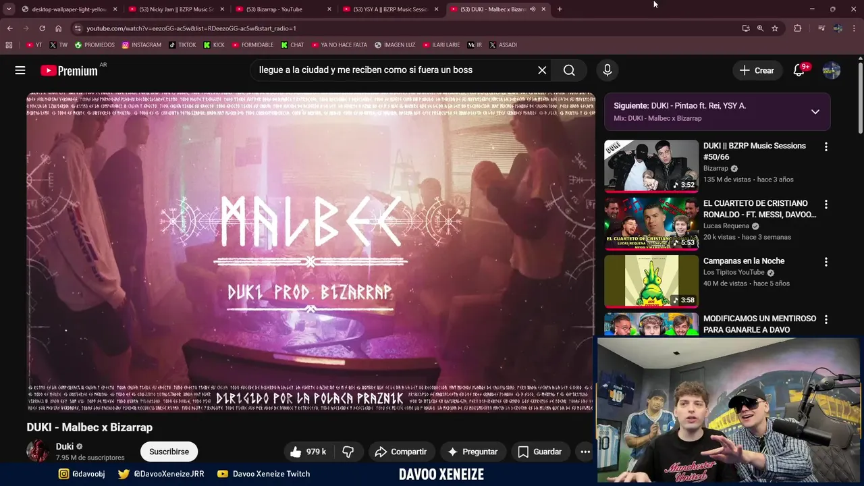This screenshot has height=486, width=864.
Task: Open Chrome profile avatar
Action: point(838,28)
